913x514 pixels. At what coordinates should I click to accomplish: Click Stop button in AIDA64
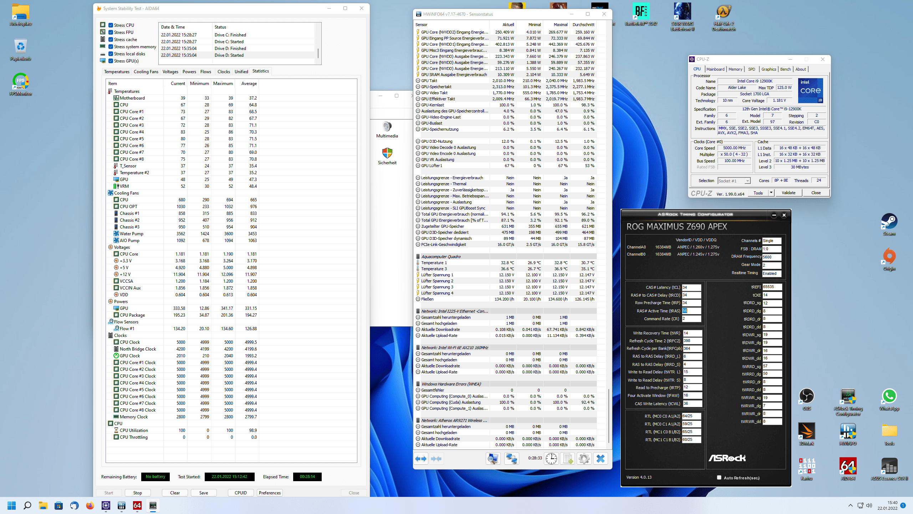pyautogui.click(x=137, y=493)
